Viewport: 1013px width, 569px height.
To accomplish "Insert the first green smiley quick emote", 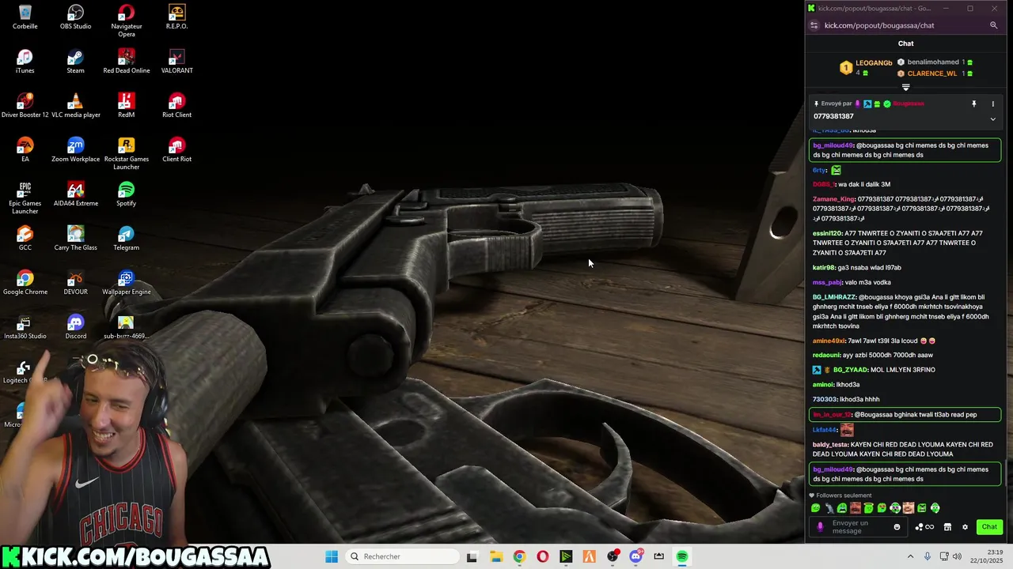I will 815,508.
